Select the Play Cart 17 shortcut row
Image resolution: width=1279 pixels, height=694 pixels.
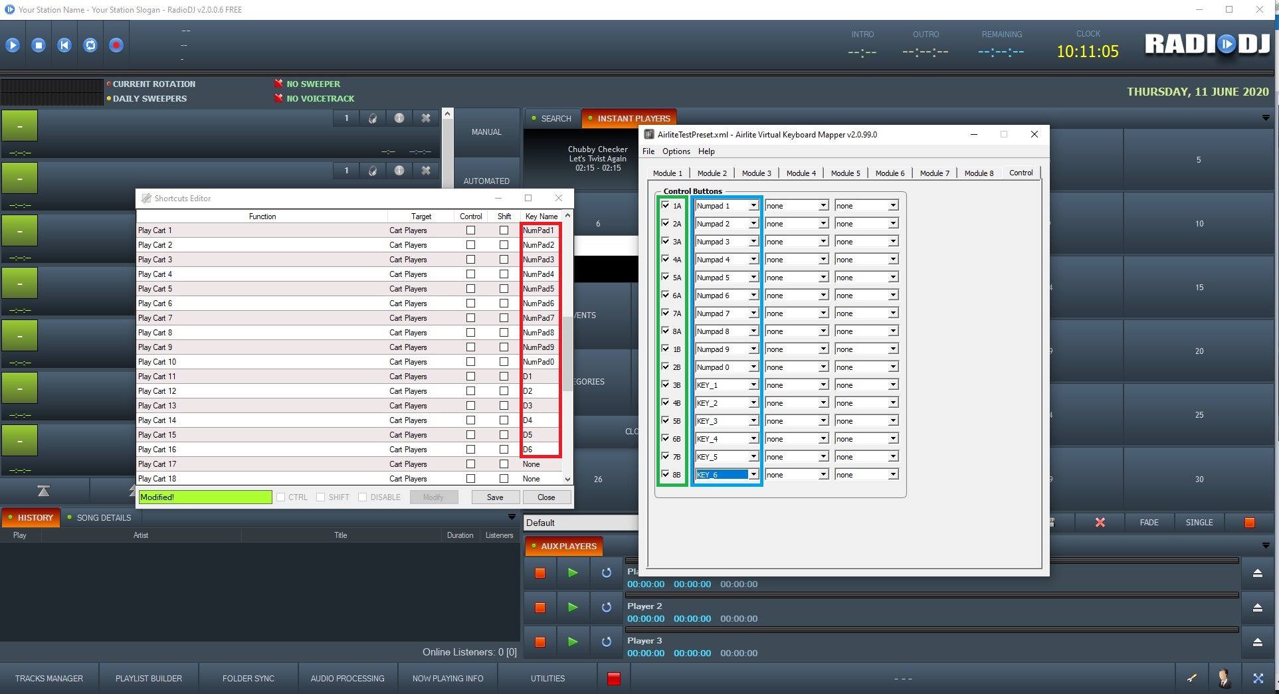coord(262,464)
